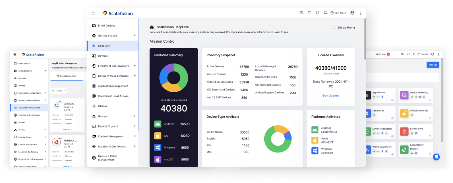Click the Buy License link
Image resolution: width=453 pixels, height=183 pixels.
pos(331,95)
